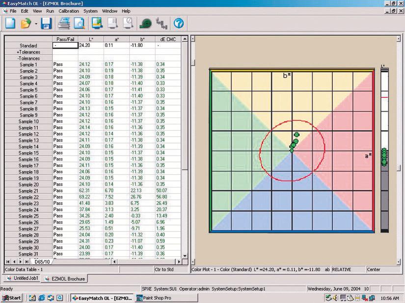Select the Sample 21 row header
Screen dimensions: 405x303
pyautogui.click(x=28, y=190)
